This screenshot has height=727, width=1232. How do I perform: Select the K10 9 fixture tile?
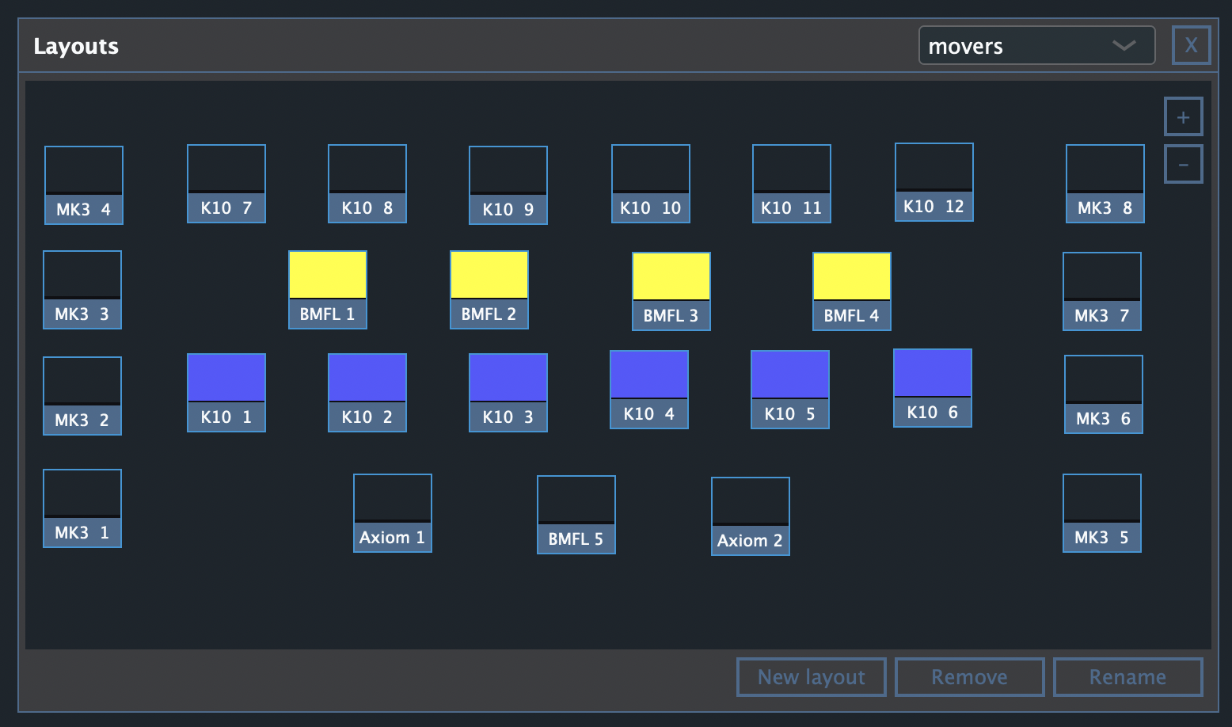[508, 185]
